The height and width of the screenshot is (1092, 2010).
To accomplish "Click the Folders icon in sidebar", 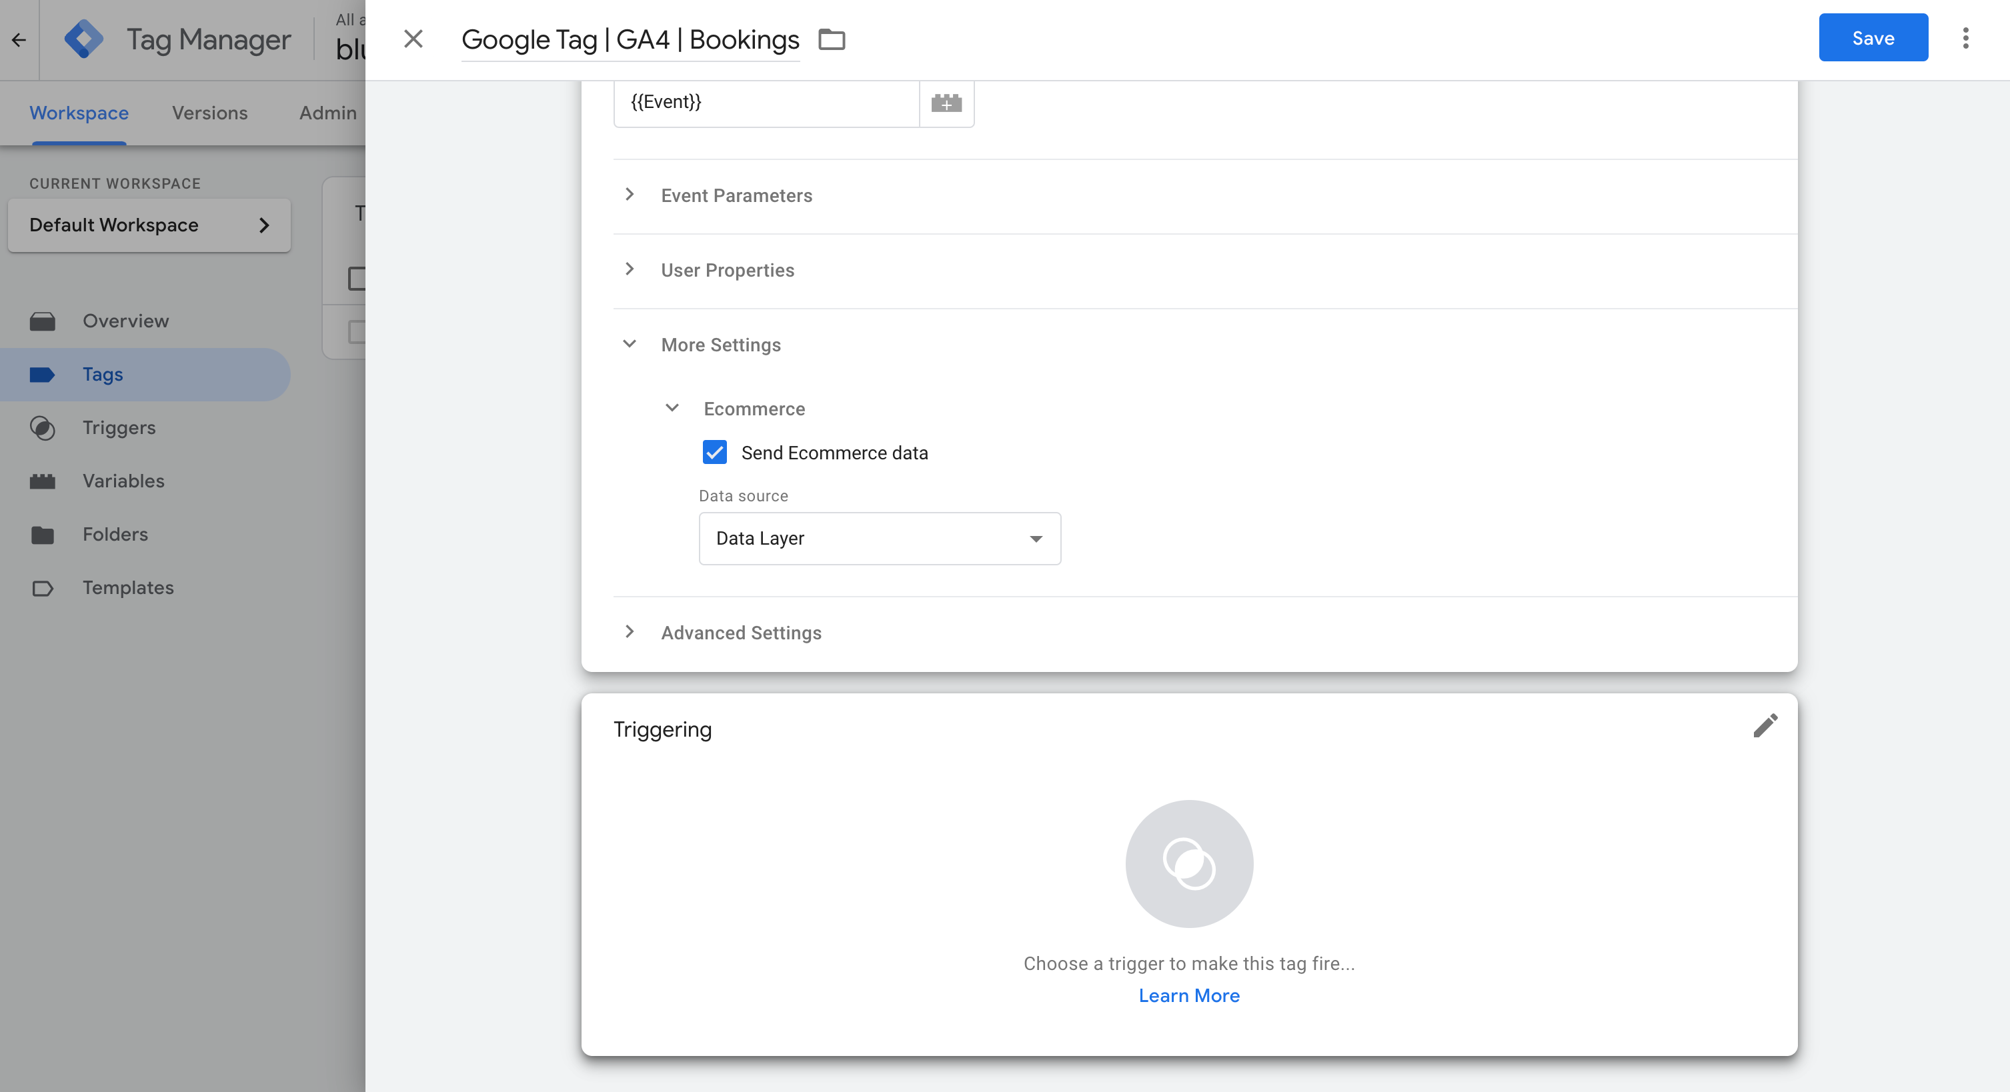I will coord(42,534).
